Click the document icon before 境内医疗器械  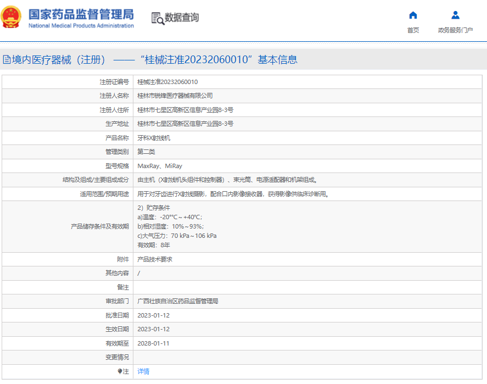[7, 59]
